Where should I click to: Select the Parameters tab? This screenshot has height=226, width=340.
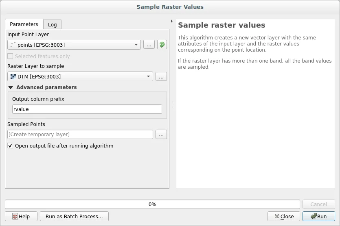tap(24, 24)
